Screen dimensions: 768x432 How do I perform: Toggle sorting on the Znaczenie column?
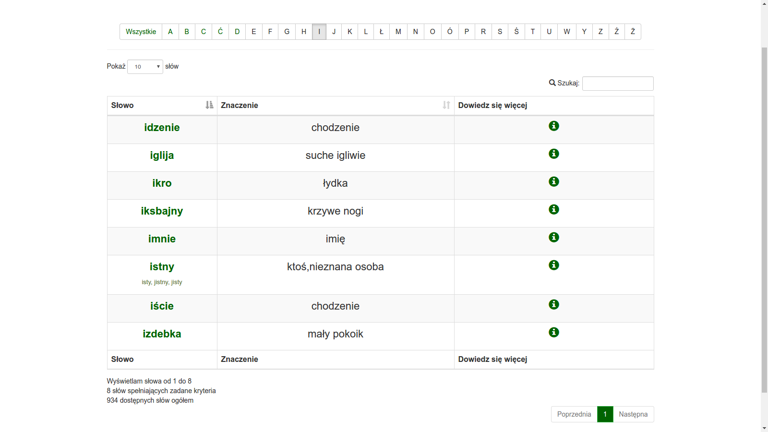446,105
